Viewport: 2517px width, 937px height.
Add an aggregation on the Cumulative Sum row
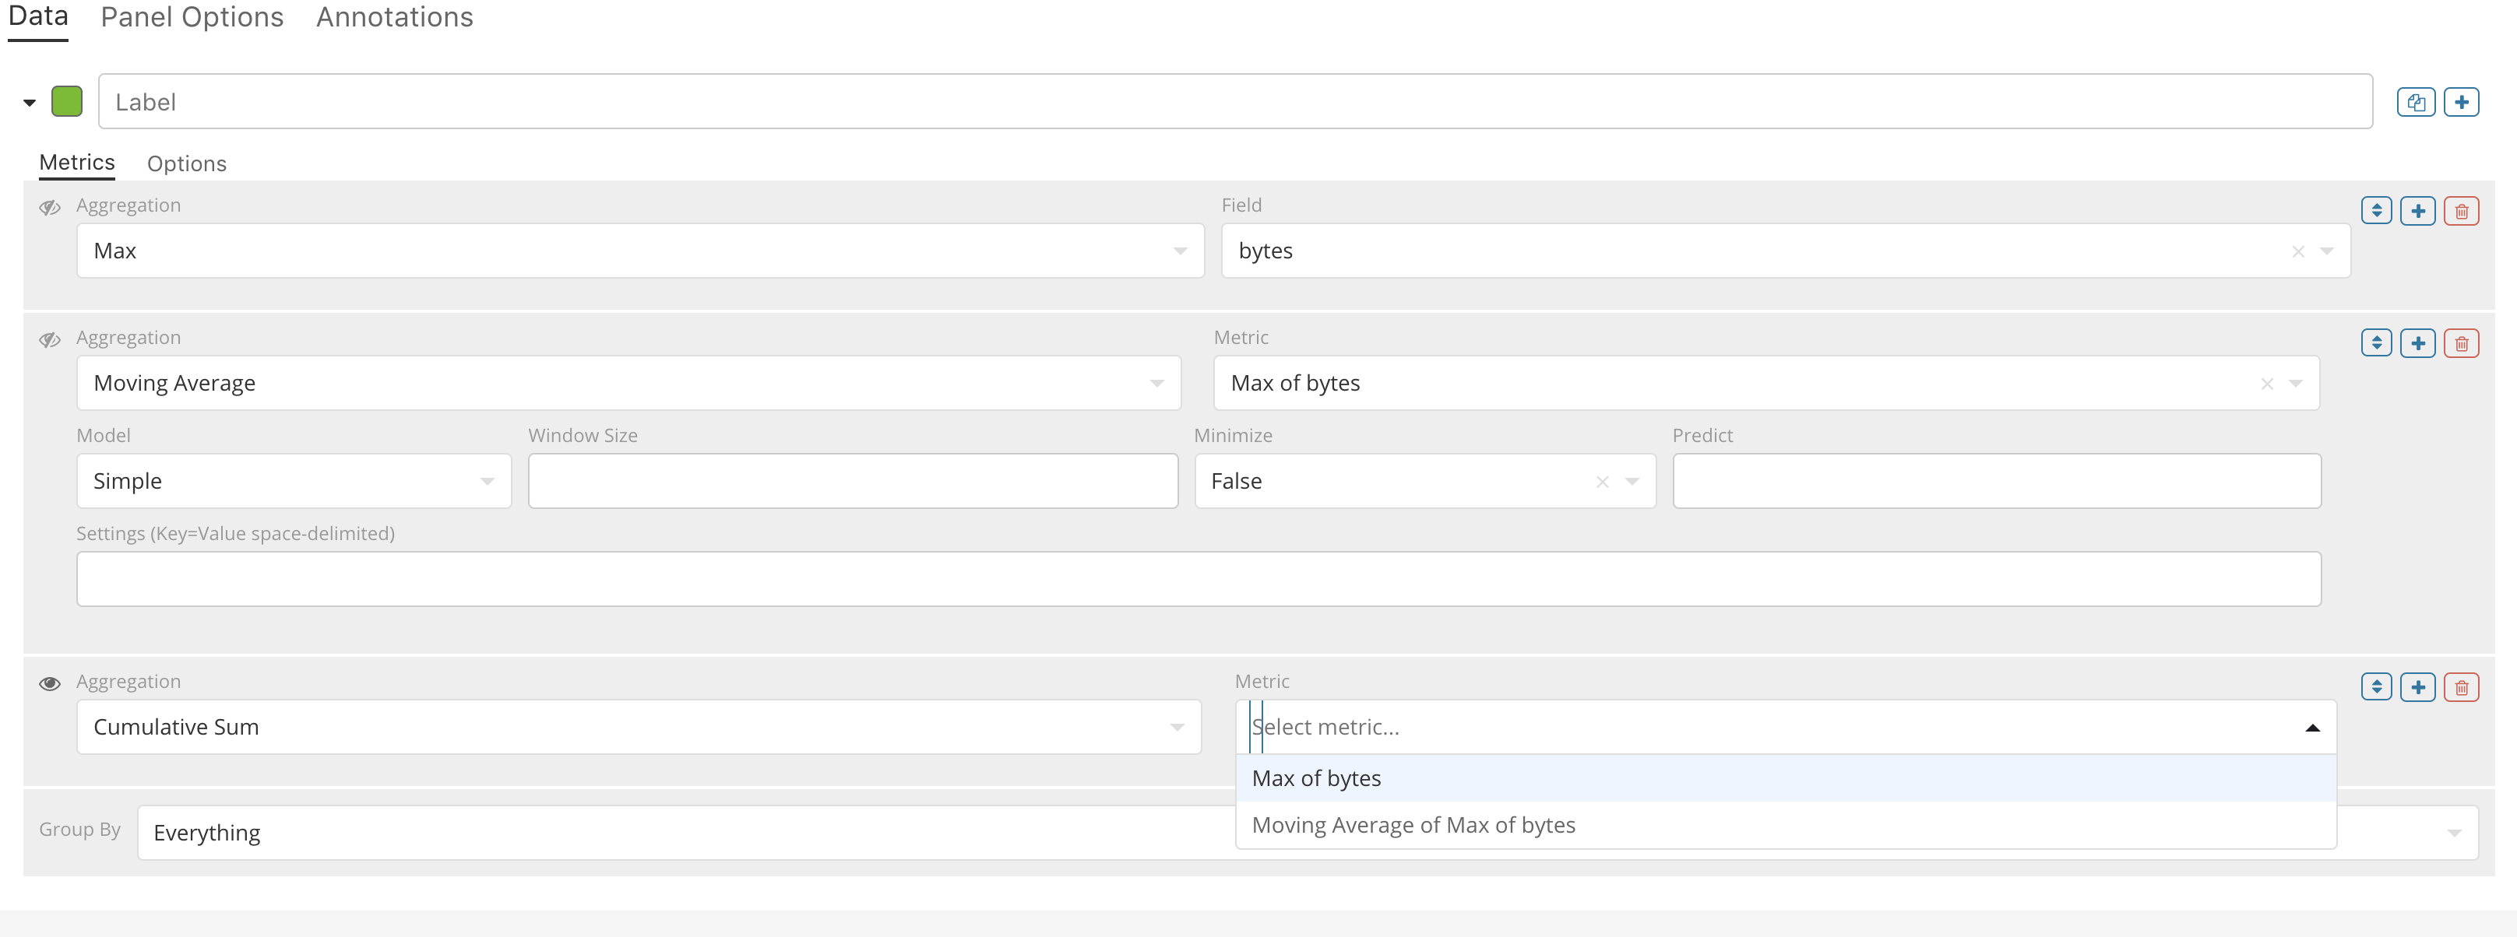[2418, 686]
